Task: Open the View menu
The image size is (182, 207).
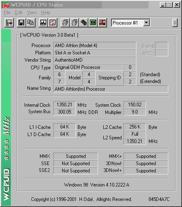Action: point(31,12)
